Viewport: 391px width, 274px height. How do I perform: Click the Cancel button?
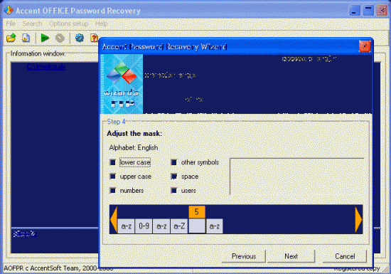coord(345,256)
